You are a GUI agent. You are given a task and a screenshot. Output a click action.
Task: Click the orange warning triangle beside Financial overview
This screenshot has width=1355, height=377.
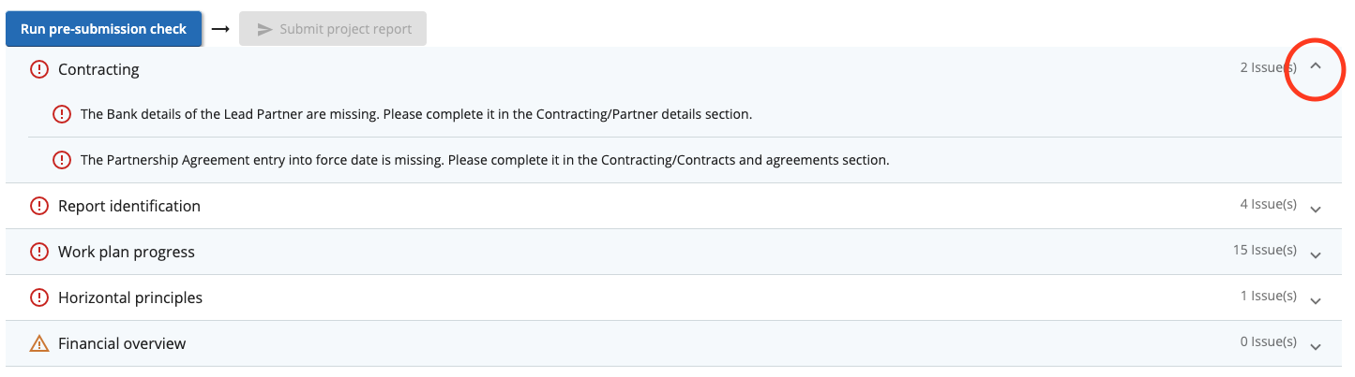[39, 343]
